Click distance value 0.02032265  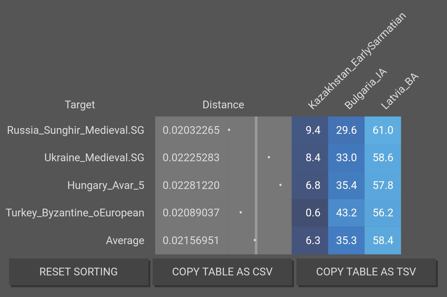pyautogui.click(x=191, y=130)
